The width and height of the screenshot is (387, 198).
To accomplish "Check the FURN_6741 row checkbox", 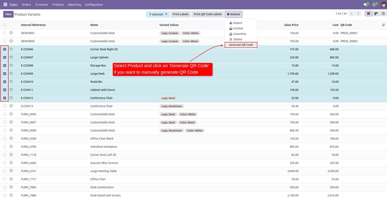I will click(5, 171).
